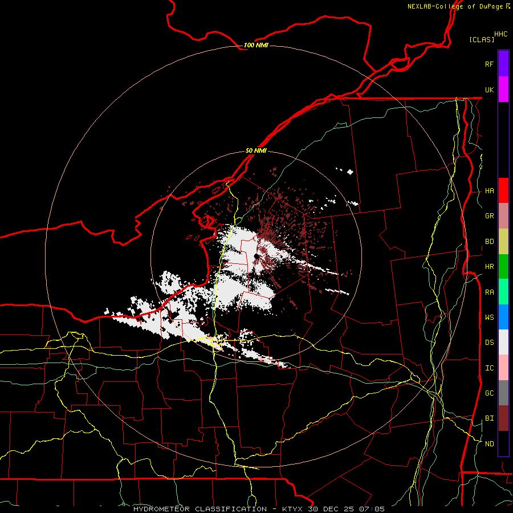
Task: Click the '100 NMI' range ring label
Action: coord(256,45)
